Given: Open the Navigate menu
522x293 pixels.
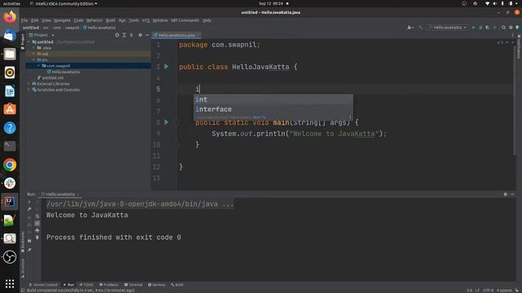Looking at the screenshot, I should pos(62,20).
